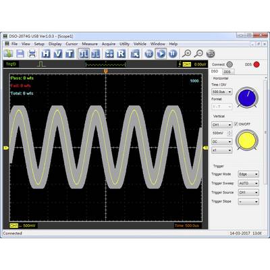Select the second pulse waveform toolbar icon
The height and width of the screenshot is (270, 270).
click(x=96, y=54)
